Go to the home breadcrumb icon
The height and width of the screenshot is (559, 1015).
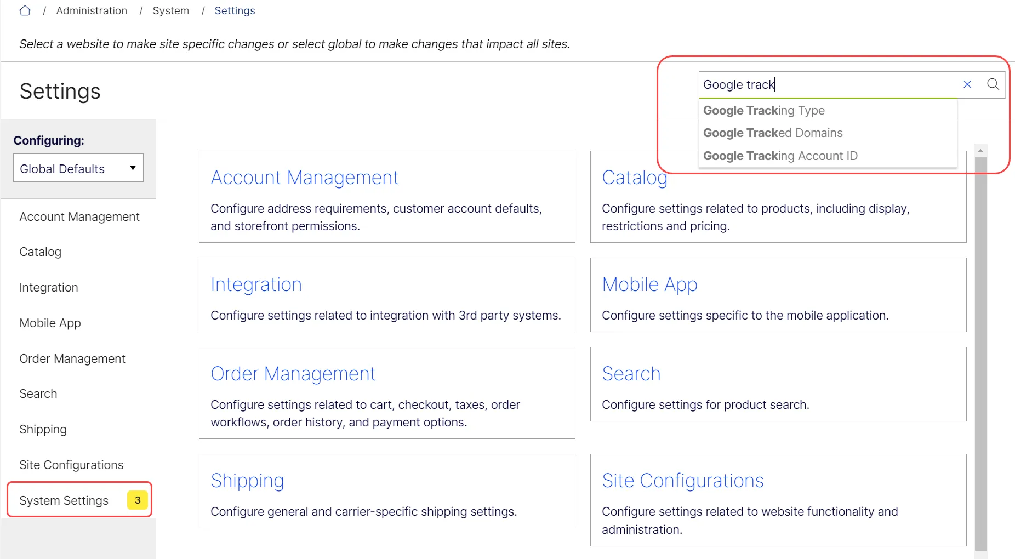[x=25, y=10]
